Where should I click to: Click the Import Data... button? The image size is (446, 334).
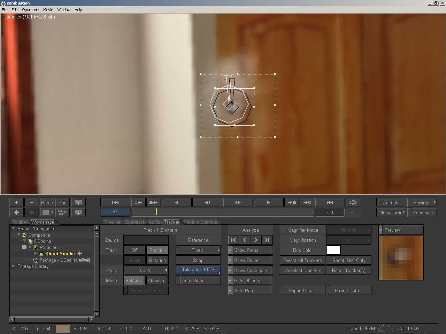(x=303, y=291)
